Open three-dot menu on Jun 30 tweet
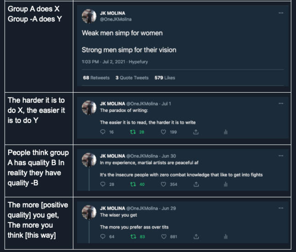The height and width of the screenshot is (252, 296). (x=281, y=156)
